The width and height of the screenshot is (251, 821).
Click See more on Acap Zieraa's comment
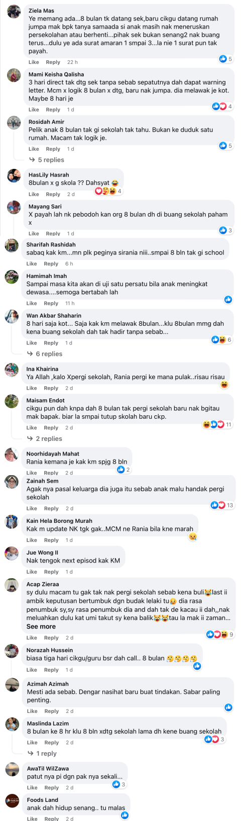point(41,626)
